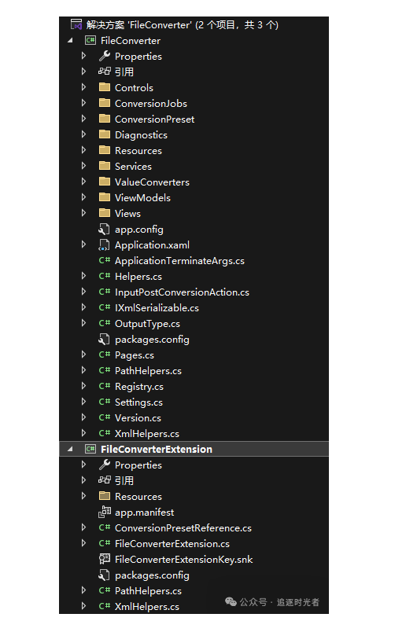406x621 pixels.
Task: Expand the Settings.cs node
Action: (x=83, y=402)
